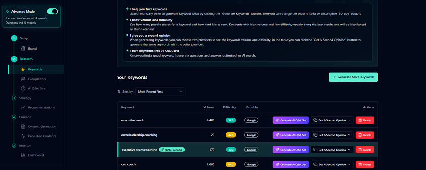Open the Keywords sidebar item

(x=36, y=69)
